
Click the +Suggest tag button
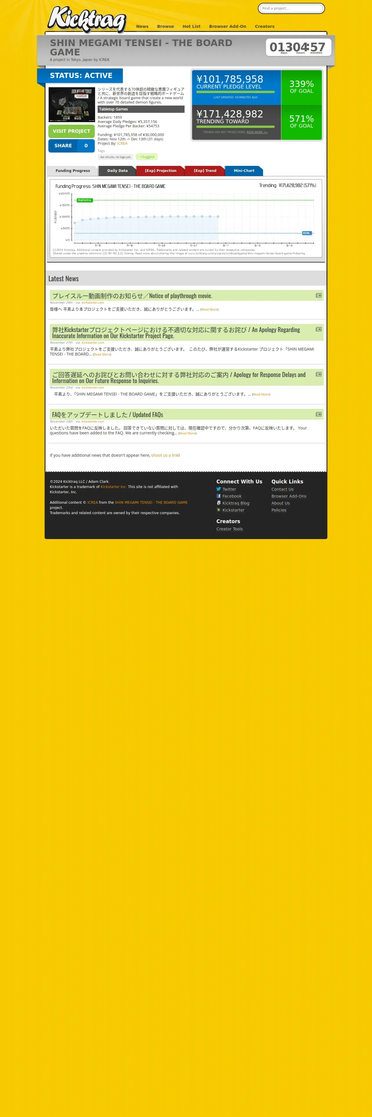coord(146,157)
